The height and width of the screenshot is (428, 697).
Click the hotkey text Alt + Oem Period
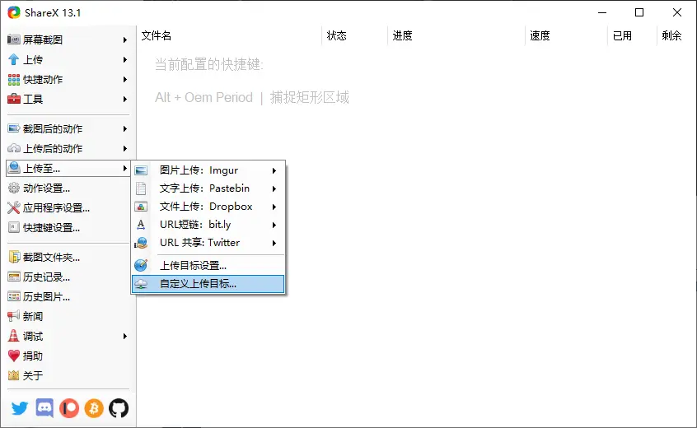[203, 97]
